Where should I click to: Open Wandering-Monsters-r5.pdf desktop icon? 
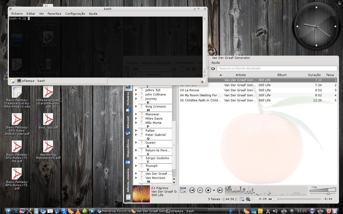tap(49, 150)
